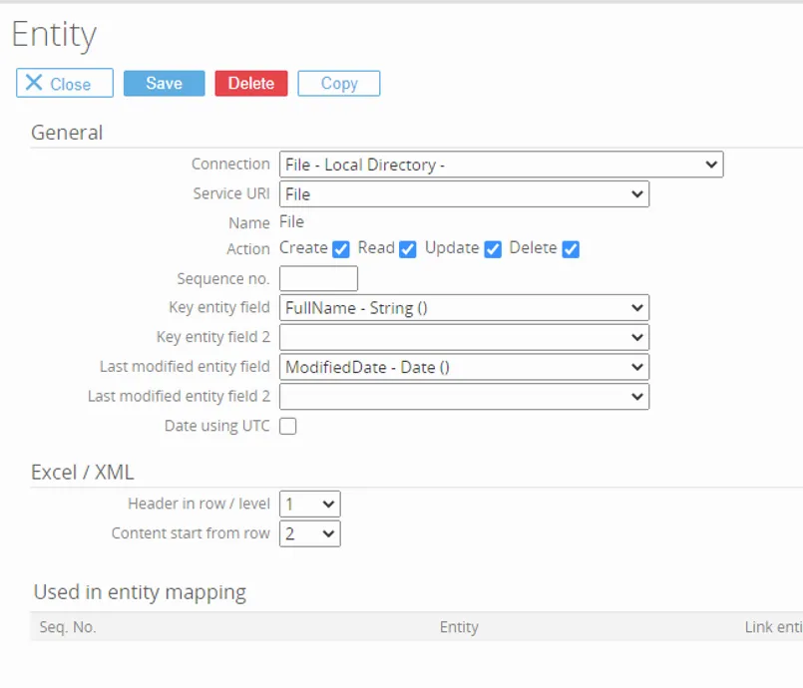Untick the Delete action checkbox
This screenshot has width=803, height=688.
tap(571, 249)
